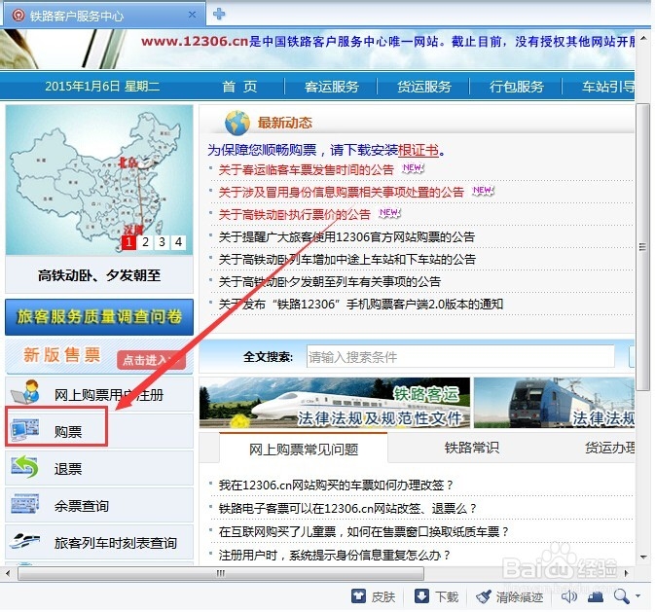Image resolution: width=655 pixels, height=612 pixels.
Task: Open the 手机购票客户端2.0版本 notice
Action: click(x=361, y=305)
